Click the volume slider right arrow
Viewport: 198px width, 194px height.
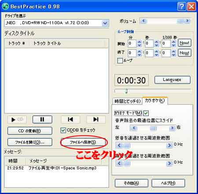coord(187,21)
